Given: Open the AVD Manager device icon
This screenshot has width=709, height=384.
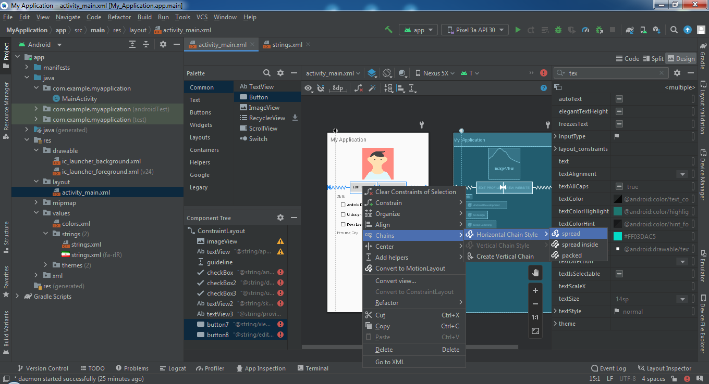Looking at the screenshot, I should click(x=644, y=30).
